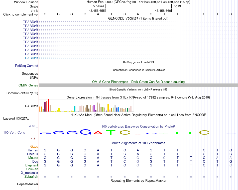
Task: Click 'Short Genetic Variants from dbSNP release 155'
Action: 138,89
